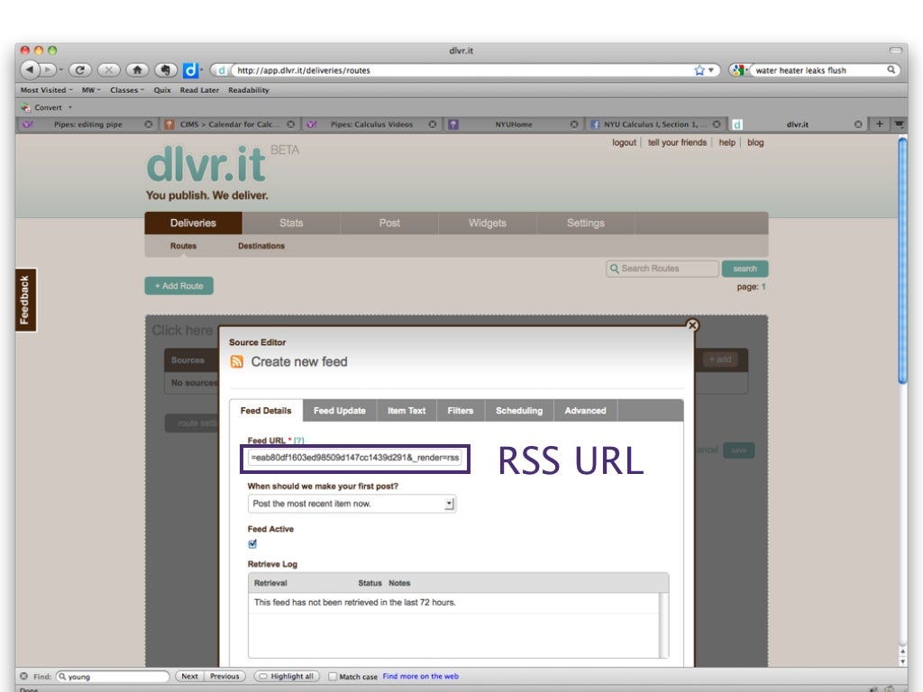The width and height of the screenshot is (923, 692).
Task: Close the 'Pipes: Calculus Videos' tab
Action: (433, 124)
